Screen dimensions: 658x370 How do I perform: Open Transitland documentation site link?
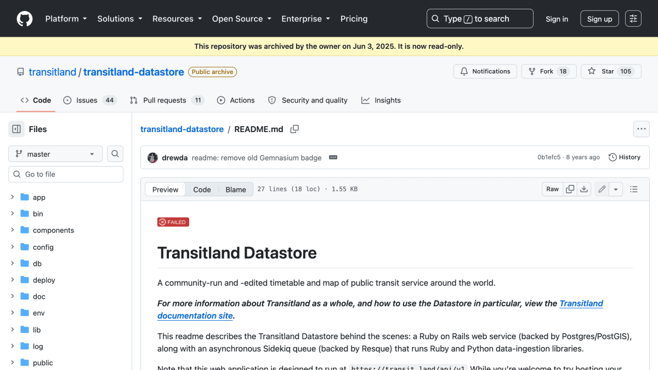point(380,309)
